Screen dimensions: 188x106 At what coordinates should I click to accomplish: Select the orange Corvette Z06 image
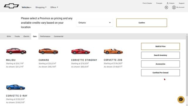coord(113,51)
